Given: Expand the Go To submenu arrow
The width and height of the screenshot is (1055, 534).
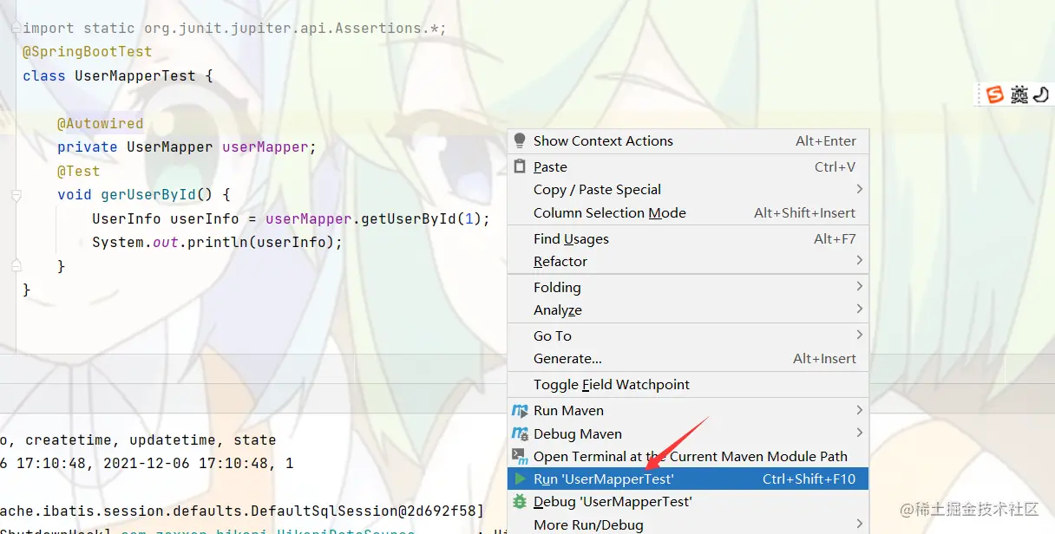Looking at the screenshot, I should click(859, 335).
